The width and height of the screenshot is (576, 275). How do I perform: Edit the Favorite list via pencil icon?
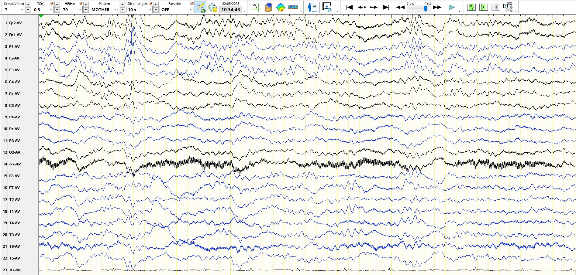[x=192, y=4]
